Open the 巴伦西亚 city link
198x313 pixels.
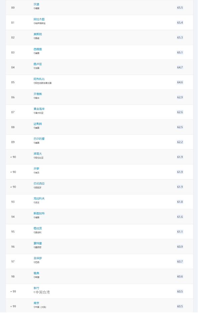tap(39, 183)
